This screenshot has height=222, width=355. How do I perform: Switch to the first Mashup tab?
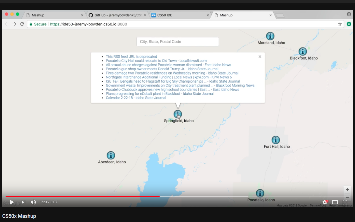[x=55, y=15]
